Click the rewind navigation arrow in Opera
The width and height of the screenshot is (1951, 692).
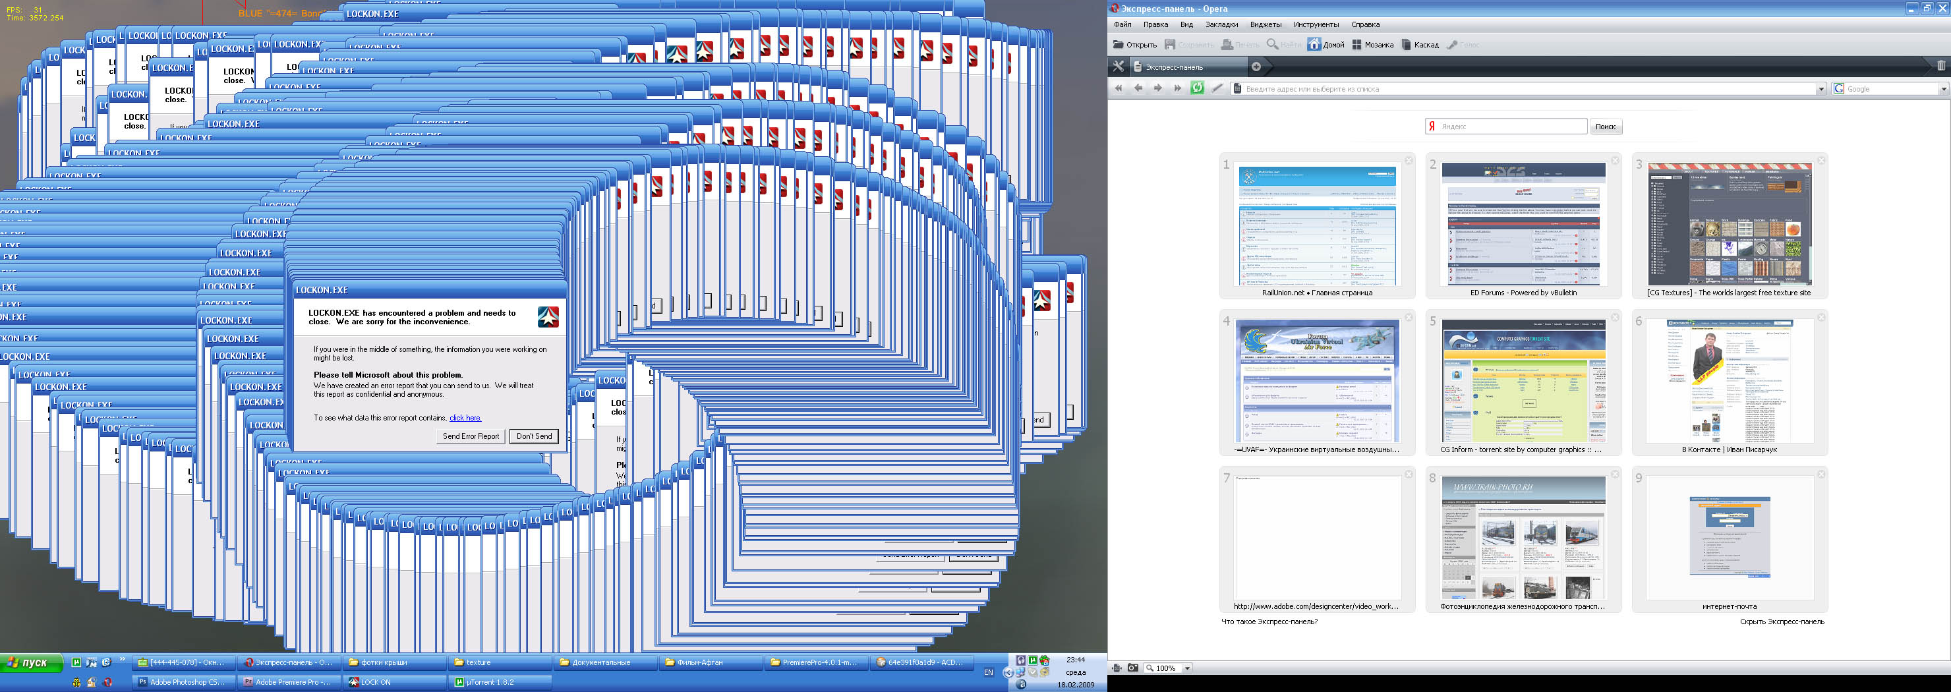pos(1119,88)
